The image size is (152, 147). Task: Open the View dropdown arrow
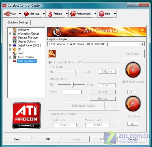[20, 14]
